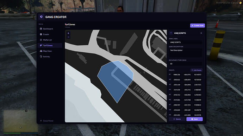
Task: Select point #2 Z coordinate field
Action: (x=198, y=80)
